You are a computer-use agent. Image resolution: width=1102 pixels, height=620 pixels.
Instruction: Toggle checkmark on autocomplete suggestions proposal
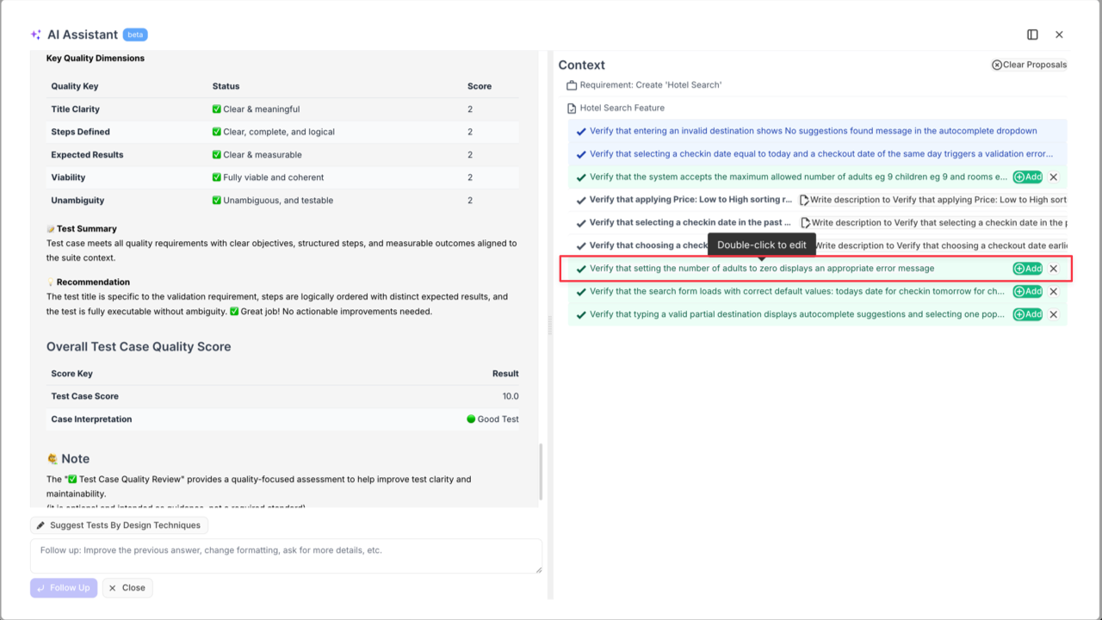pos(579,313)
